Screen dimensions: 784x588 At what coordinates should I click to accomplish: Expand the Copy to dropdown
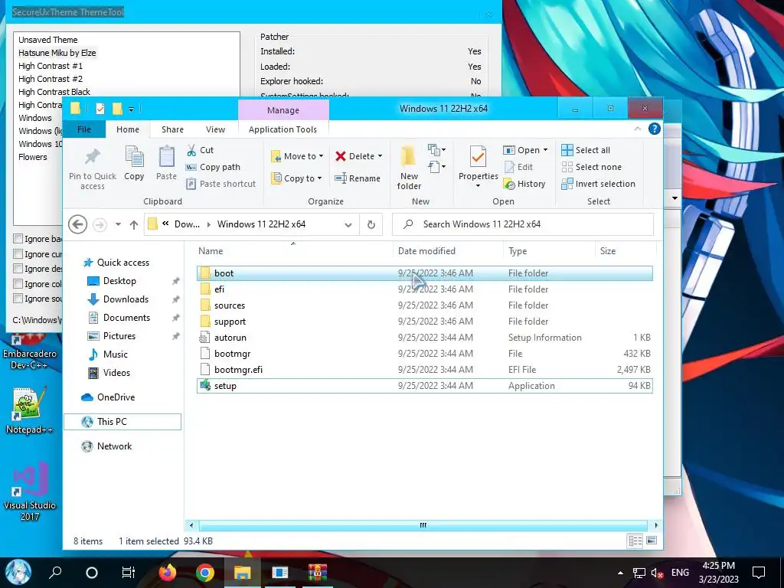[319, 178]
